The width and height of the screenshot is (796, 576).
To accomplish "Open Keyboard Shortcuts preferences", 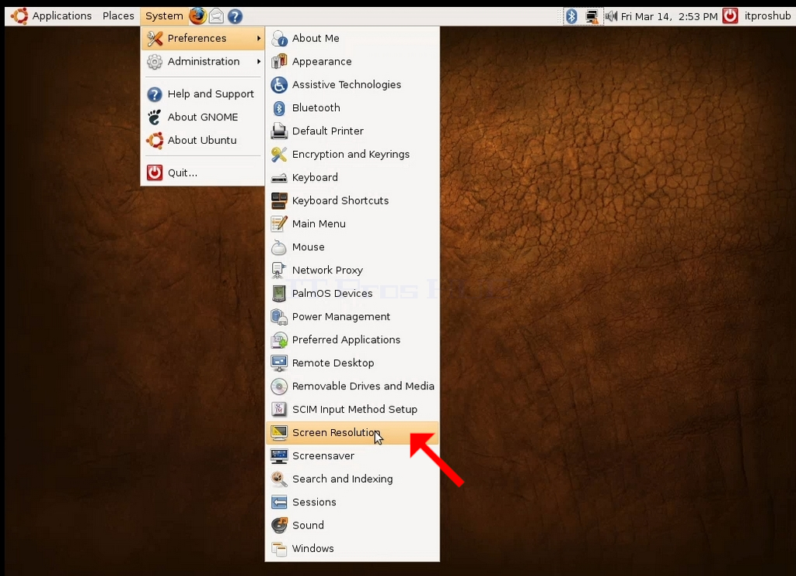I will pos(352,201).
